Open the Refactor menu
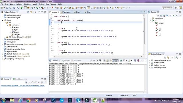 point(19,4)
